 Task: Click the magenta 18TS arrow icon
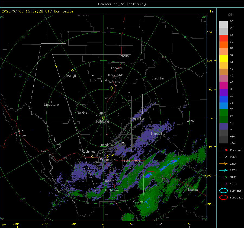click(223, 184)
